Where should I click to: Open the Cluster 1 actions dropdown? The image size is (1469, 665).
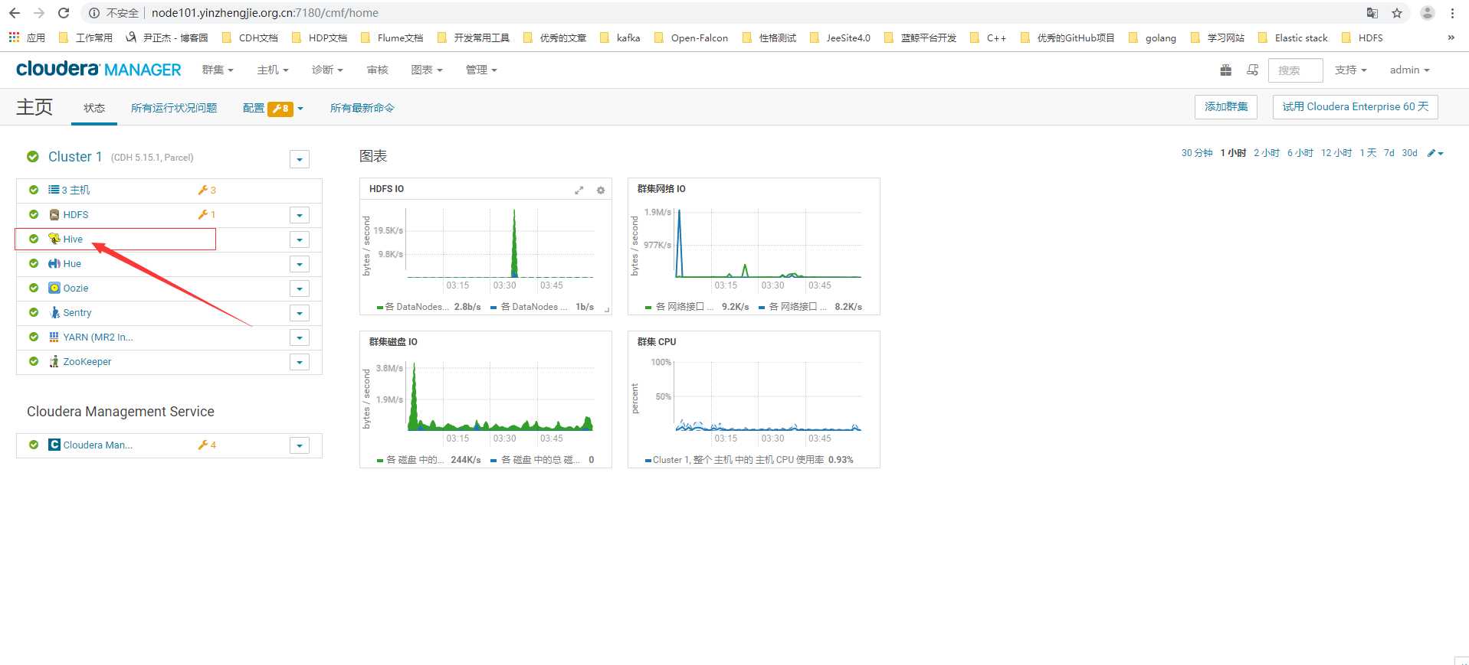click(x=300, y=159)
